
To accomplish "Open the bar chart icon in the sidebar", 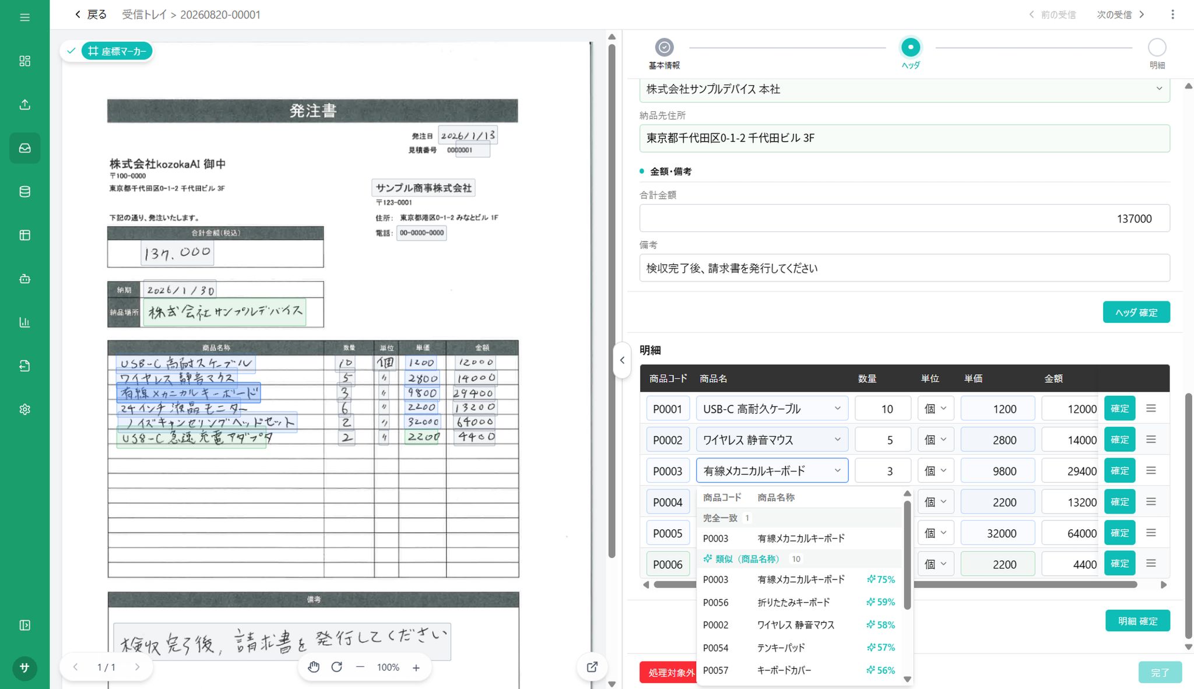I will coord(24,322).
